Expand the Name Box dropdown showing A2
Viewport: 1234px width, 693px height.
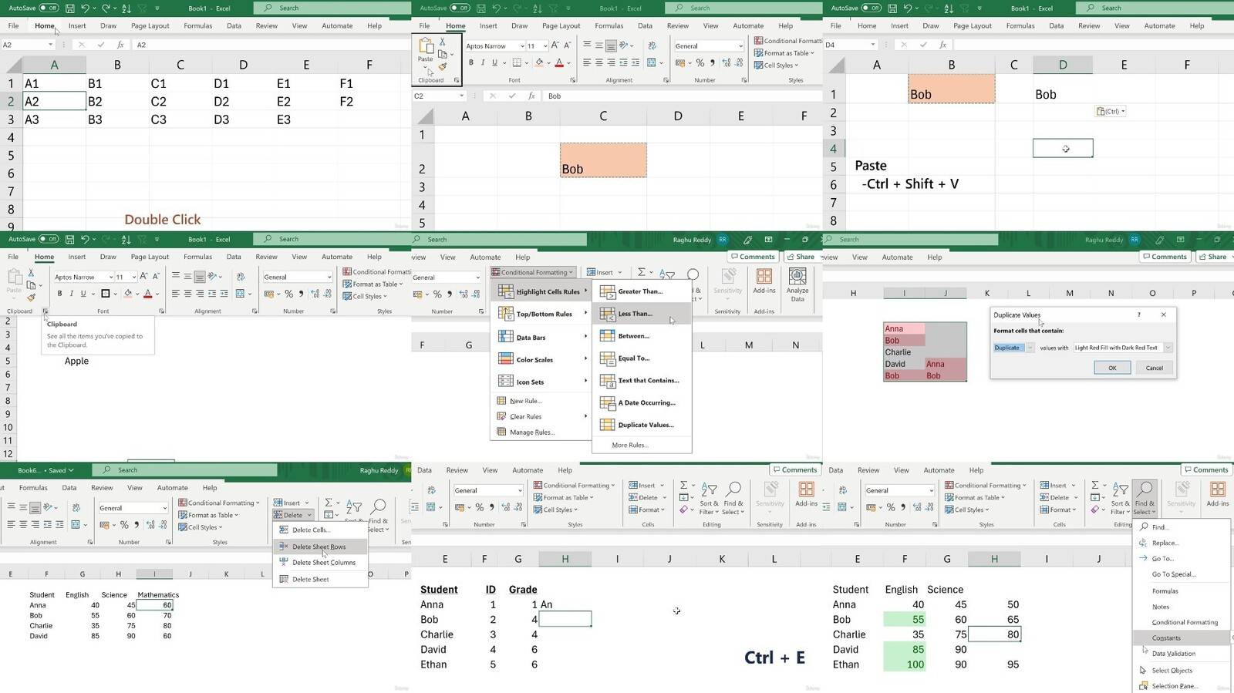tap(51, 45)
